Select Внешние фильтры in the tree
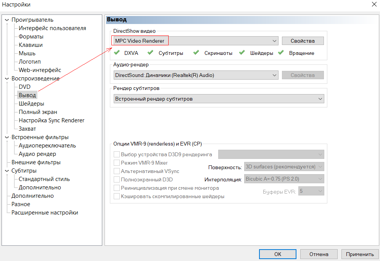 coord(36,162)
